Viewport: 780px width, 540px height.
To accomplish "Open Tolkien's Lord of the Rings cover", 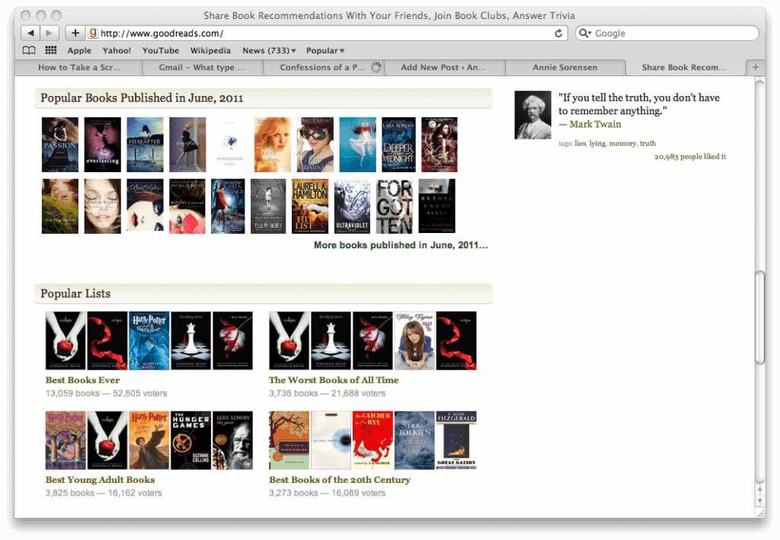I will (414, 440).
